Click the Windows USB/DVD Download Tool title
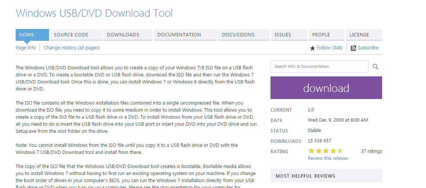This screenshot has height=188, width=426. click(94, 13)
